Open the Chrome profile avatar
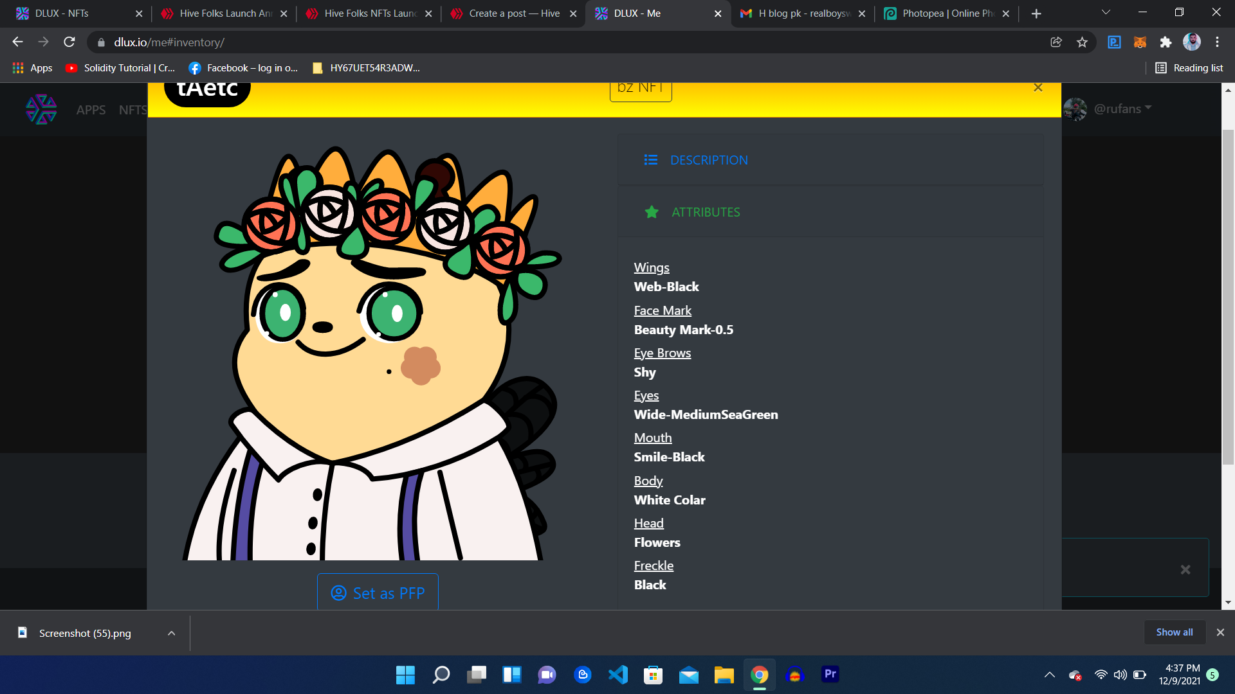Screen dimensions: 1235x694 click(x=1192, y=42)
